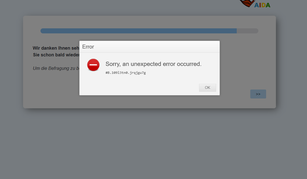This screenshot has height=179, width=307.
Task: Click OK in the Error dialog
Action: click(x=207, y=88)
